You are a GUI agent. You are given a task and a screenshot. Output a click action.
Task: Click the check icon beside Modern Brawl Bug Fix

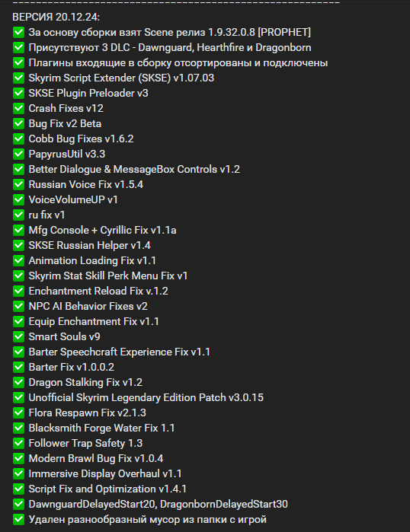pyautogui.click(x=19, y=458)
